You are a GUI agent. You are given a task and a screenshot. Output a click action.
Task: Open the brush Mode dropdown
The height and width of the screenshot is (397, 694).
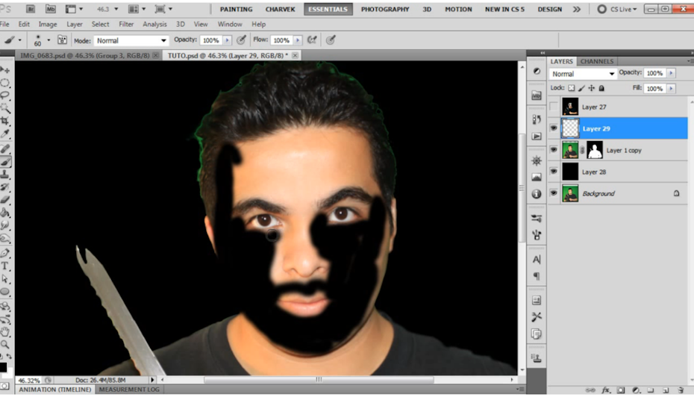(131, 40)
